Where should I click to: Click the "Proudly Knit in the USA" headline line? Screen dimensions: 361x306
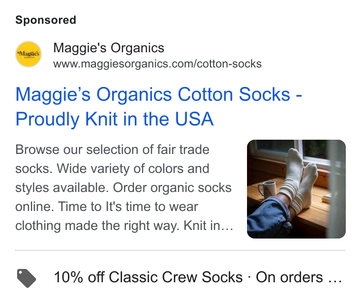(114, 119)
